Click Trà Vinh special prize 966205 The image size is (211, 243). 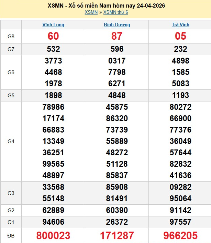click(180, 236)
